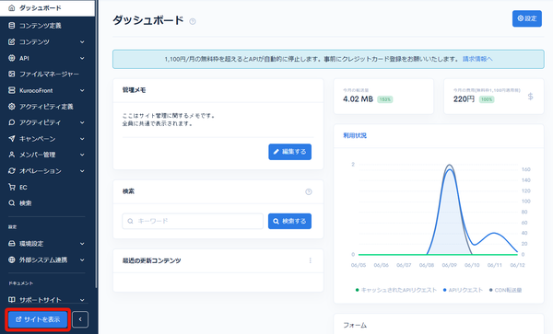Click the 検索する button
Screen dimensions: 553x334
coord(290,221)
